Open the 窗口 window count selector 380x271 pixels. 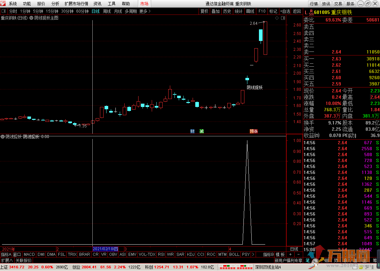[17, 254]
